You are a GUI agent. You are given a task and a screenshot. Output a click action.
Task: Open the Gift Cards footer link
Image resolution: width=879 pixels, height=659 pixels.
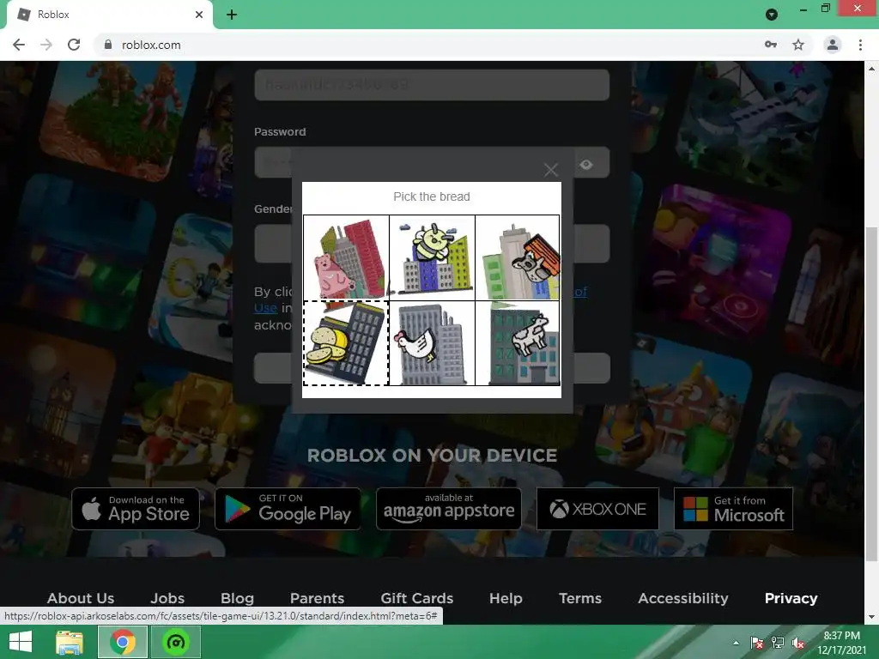tap(417, 598)
